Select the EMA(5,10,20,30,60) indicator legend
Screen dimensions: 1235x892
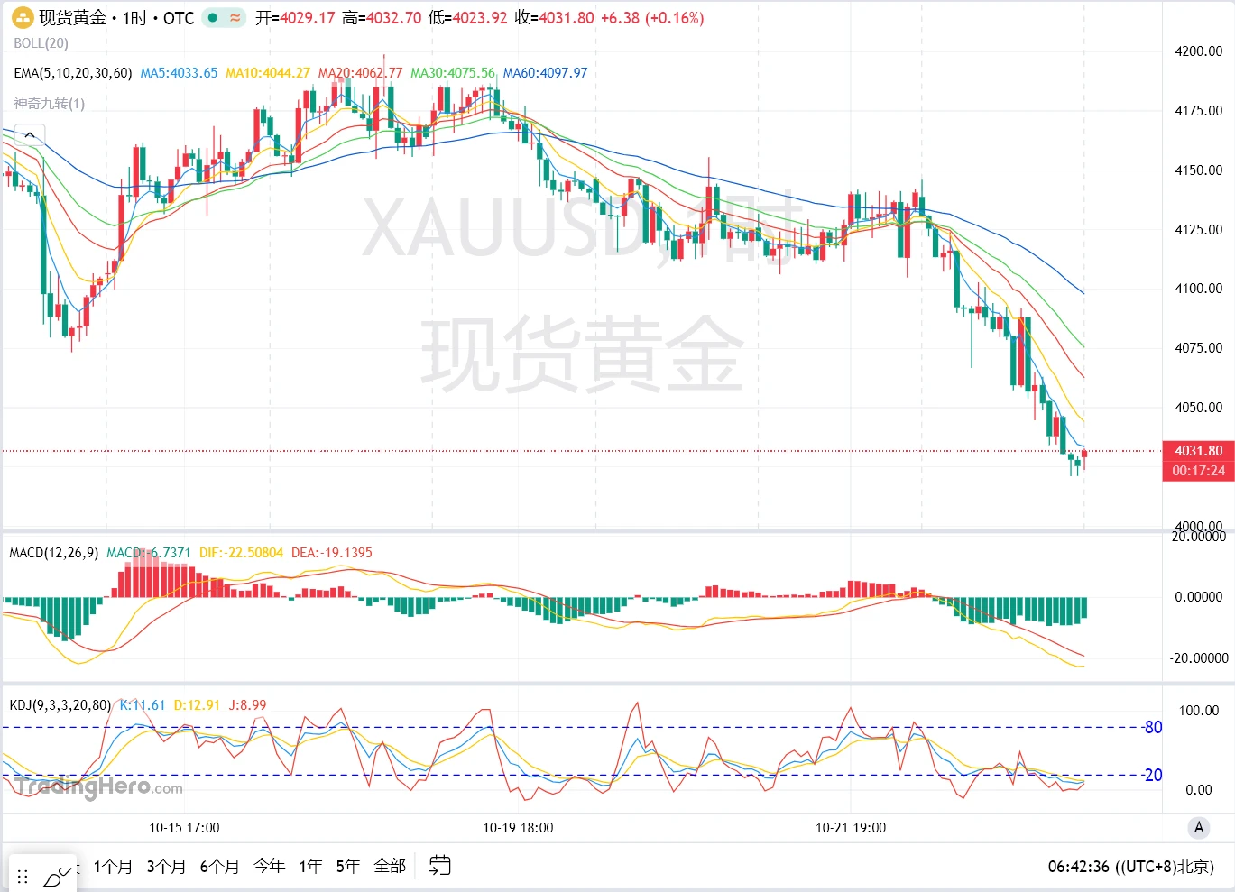click(72, 73)
